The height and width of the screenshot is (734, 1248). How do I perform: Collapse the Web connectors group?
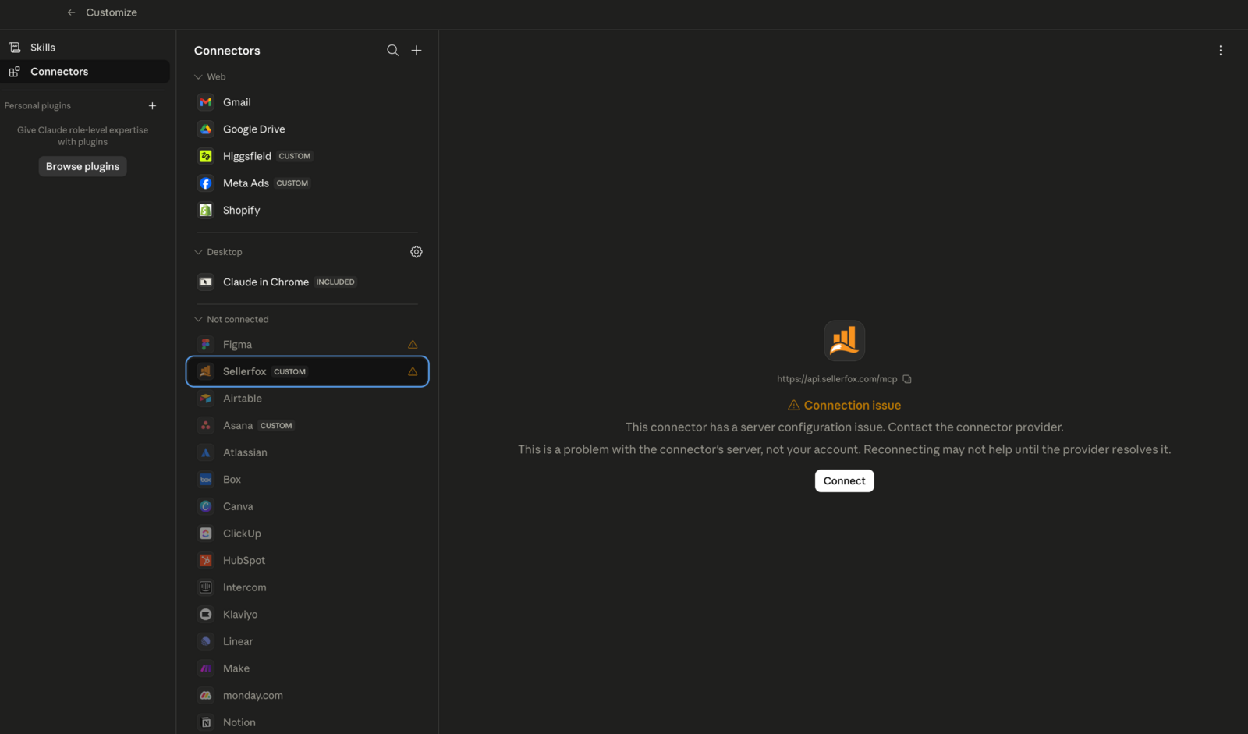(198, 77)
